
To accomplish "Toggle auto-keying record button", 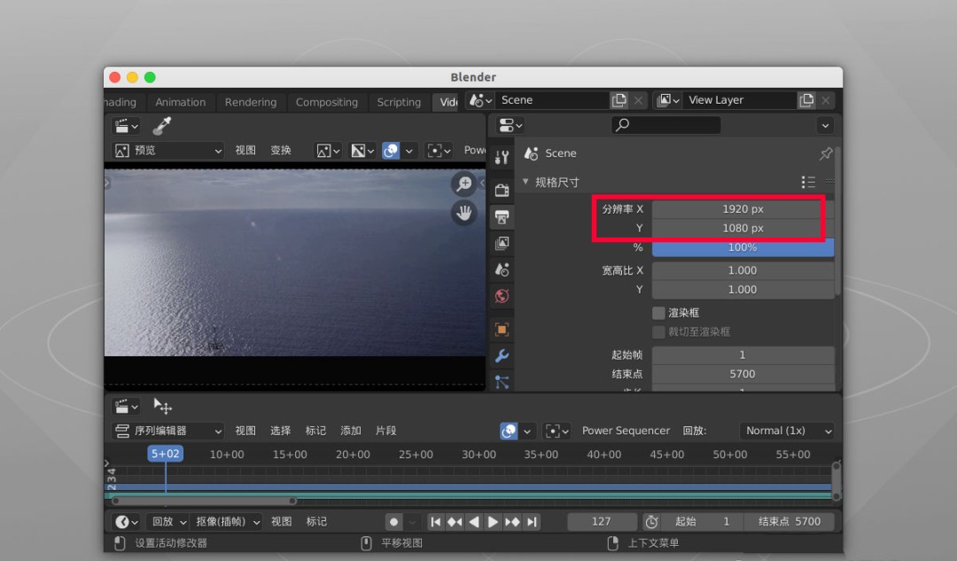I will tap(394, 522).
